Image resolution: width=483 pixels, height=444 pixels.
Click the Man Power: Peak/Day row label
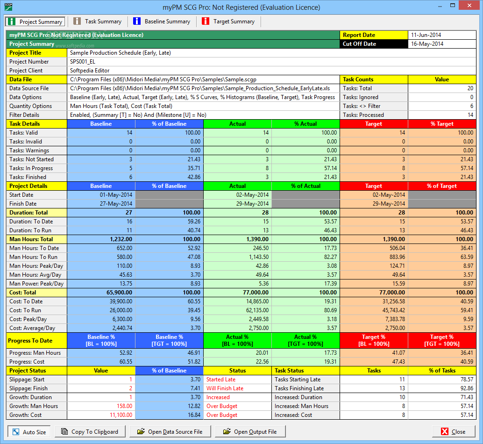coord(36,284)
